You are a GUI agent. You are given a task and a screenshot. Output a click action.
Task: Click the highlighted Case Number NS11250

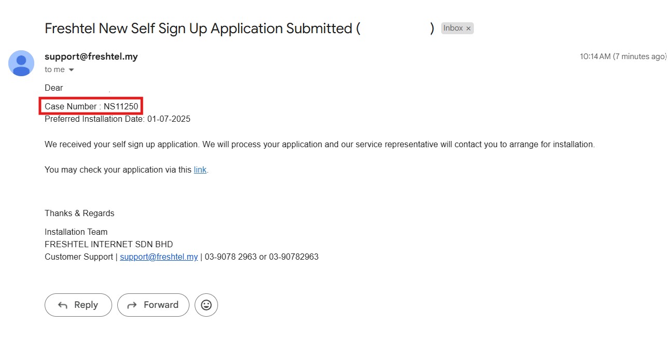coord(91,106)
